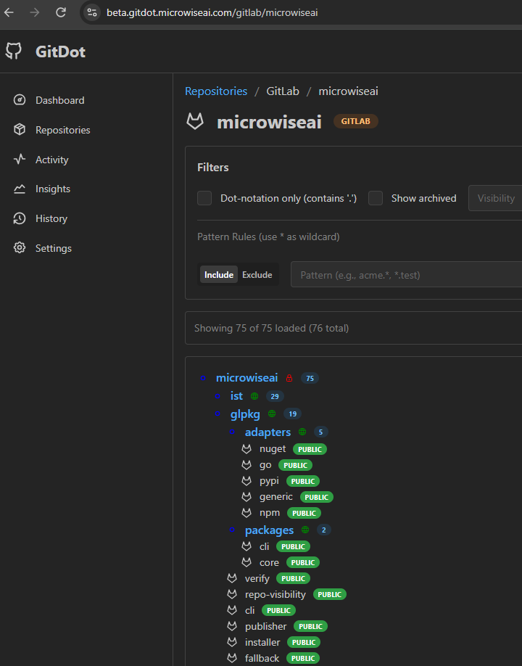Click the 5 count badge beside adapters

[321, 432]
